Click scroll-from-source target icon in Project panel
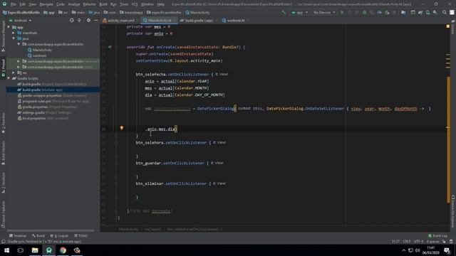This screenshot has width=456, height=256. [x=71, y=21]
